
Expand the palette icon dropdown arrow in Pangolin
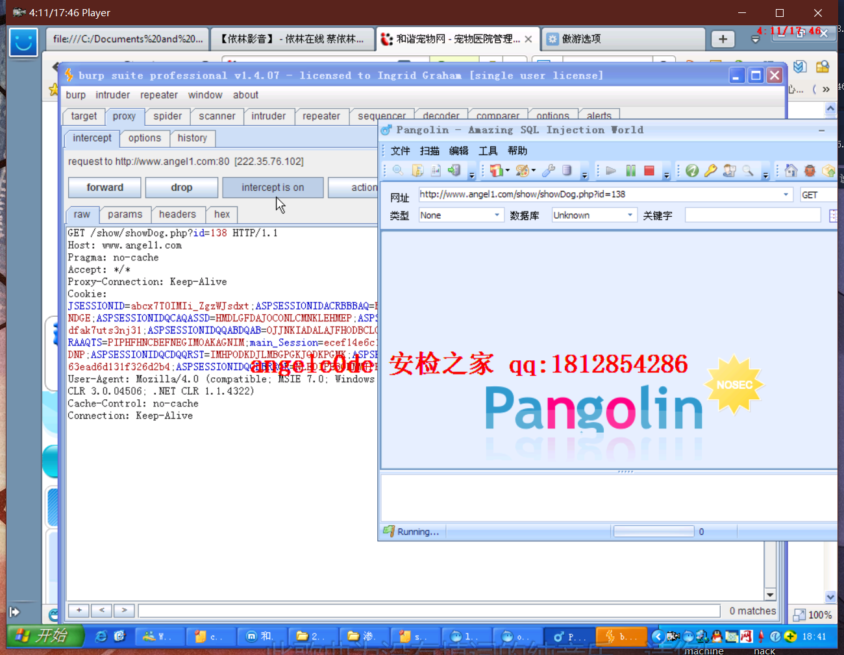coord(534,171)
